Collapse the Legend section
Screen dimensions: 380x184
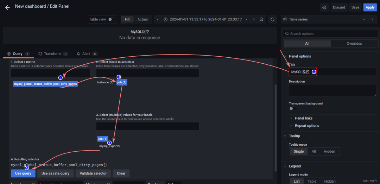pos(285,166)
